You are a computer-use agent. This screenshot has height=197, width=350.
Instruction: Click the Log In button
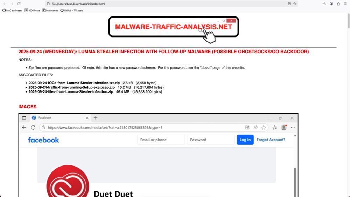pyautogui.click(x=245, y=140)
